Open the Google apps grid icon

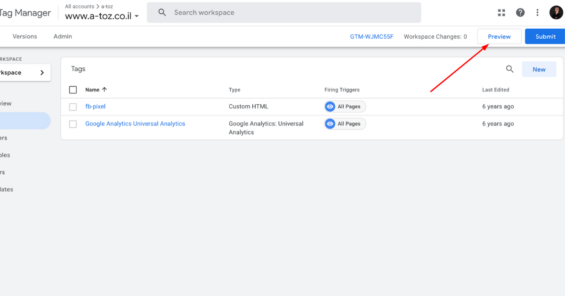pos(501,13)
